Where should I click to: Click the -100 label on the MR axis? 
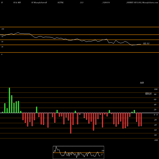tap(156, 140)
